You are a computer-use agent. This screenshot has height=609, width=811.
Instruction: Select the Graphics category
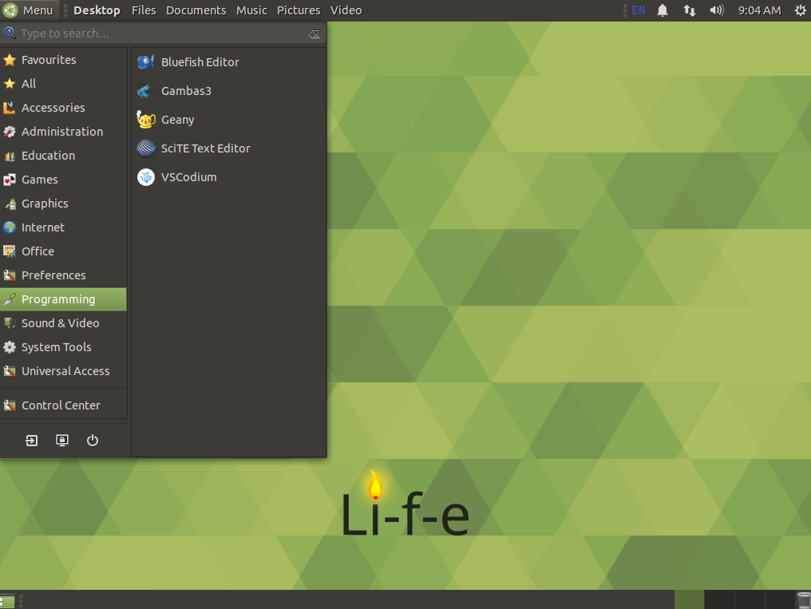pos(63,204)
